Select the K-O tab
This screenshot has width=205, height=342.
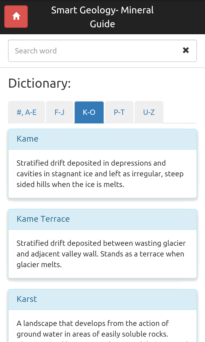click(89, 112)
